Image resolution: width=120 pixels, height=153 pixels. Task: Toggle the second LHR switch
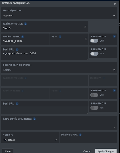coord(94,95)
